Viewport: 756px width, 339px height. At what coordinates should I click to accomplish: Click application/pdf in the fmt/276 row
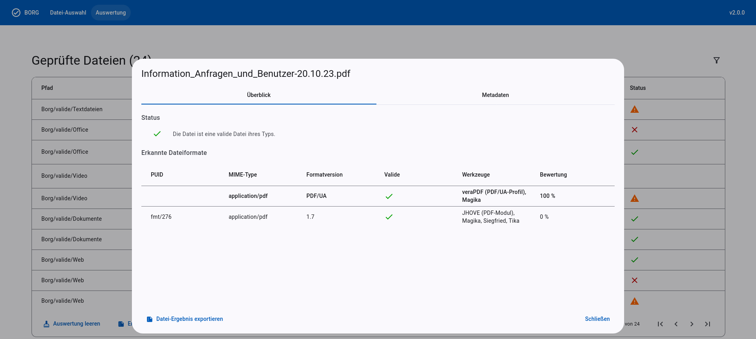[248, 217]
